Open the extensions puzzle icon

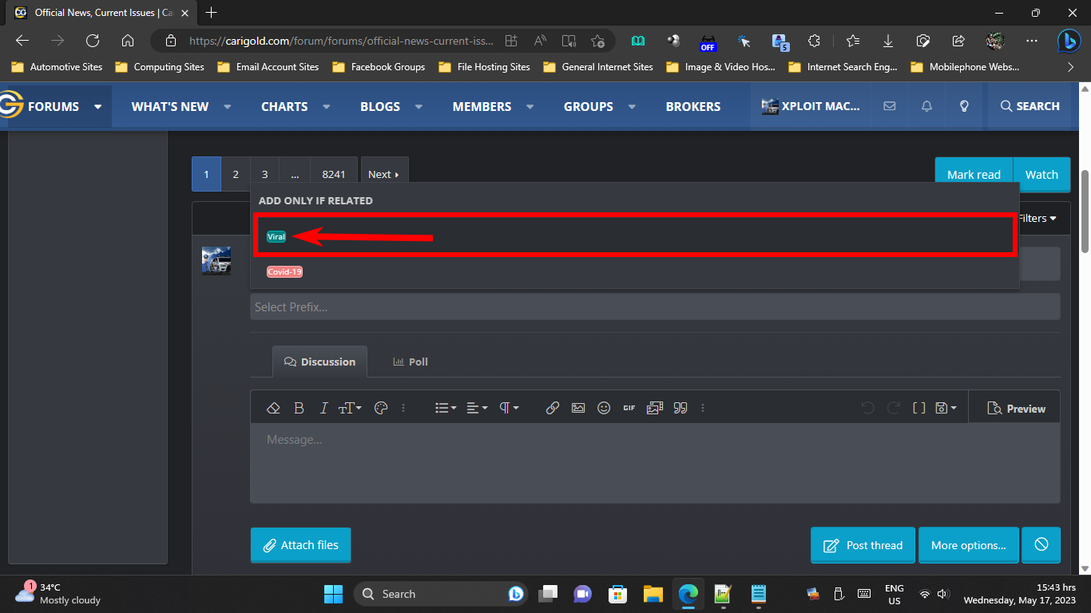point(814,41)
